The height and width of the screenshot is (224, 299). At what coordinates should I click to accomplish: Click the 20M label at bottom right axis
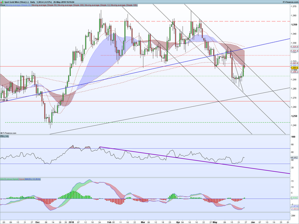293,215
